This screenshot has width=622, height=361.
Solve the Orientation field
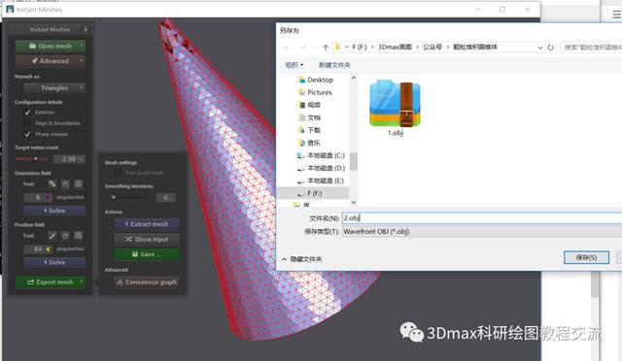(54, 211)
